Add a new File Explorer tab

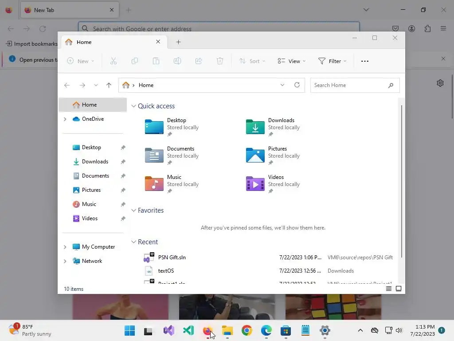(178, 42)
